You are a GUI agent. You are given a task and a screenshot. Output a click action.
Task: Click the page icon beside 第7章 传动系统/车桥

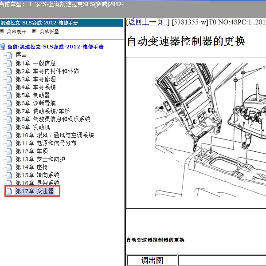coord(9,111)
